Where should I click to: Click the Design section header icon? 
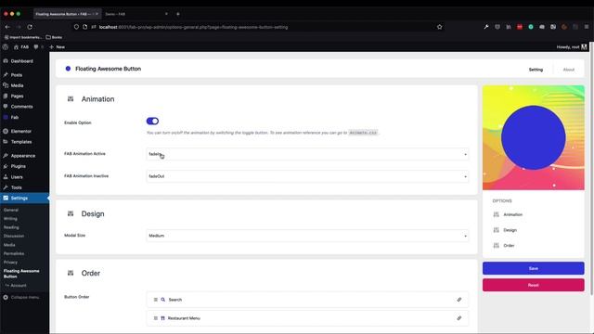(x=71, y=213)
